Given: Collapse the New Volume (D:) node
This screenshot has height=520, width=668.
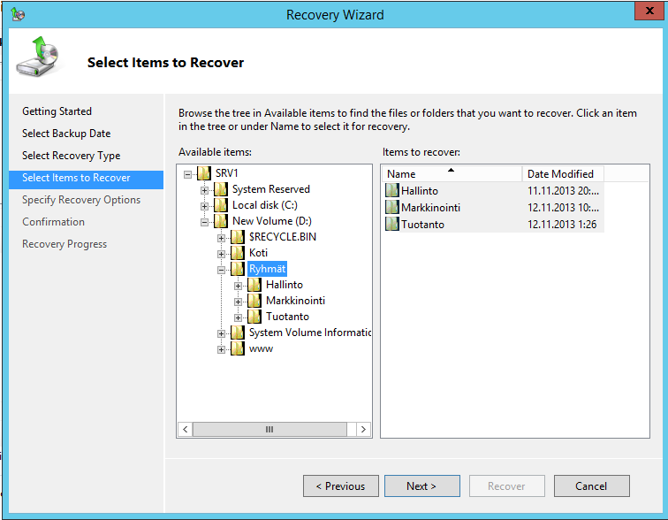Looking at the screenshot, I should pos(204,222).
